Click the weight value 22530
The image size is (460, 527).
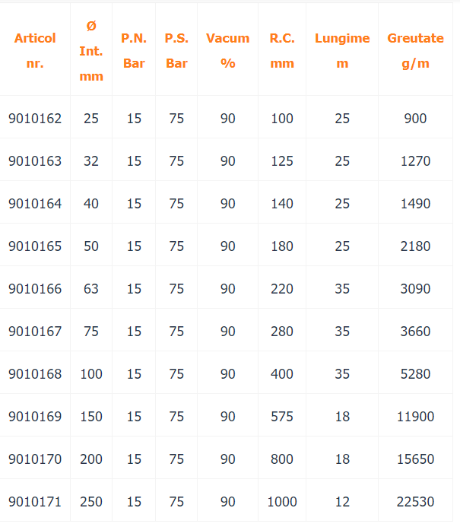point(415,502)
